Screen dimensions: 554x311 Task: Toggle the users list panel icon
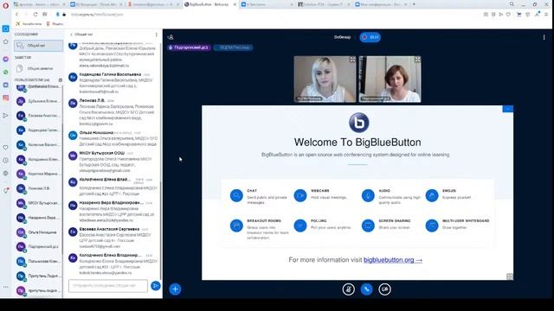pos(171,37)
